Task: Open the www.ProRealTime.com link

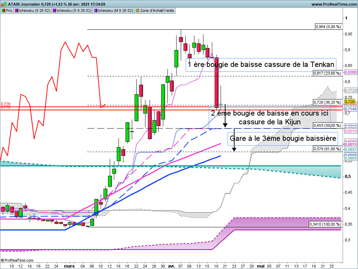Action: point(334,4)
